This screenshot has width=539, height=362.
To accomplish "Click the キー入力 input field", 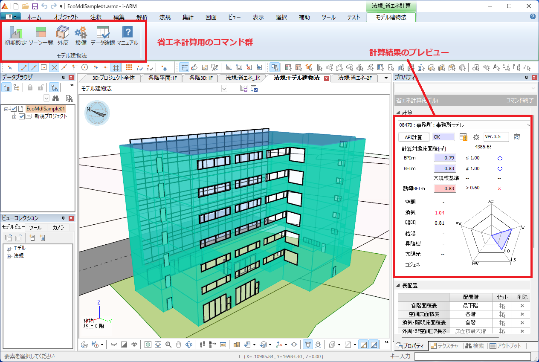I will click(472, 356).
